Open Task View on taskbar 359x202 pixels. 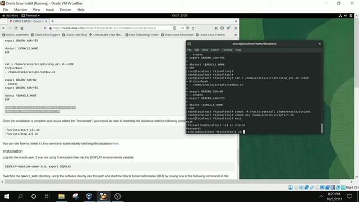[47, 196]
